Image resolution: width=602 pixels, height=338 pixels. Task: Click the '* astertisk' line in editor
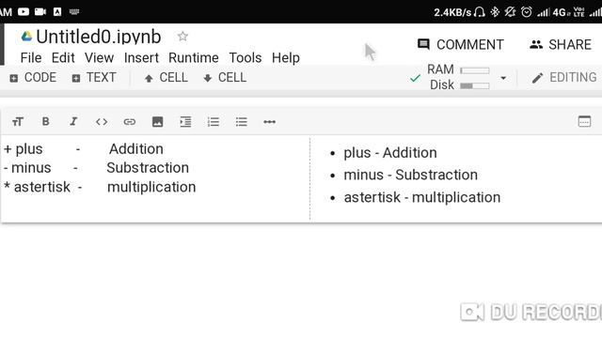click(x=100, y=187)
